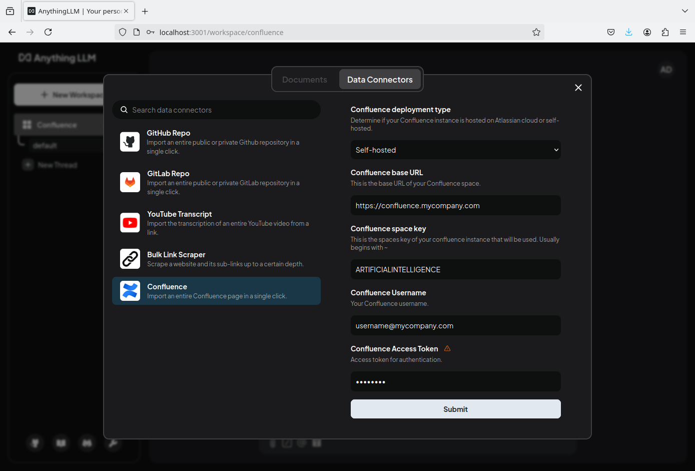Viewport: 695px width, 471px height.
Task: Select the YouTube Transcript connector icon
Action: pyautogui.click(x=130, y=223)
